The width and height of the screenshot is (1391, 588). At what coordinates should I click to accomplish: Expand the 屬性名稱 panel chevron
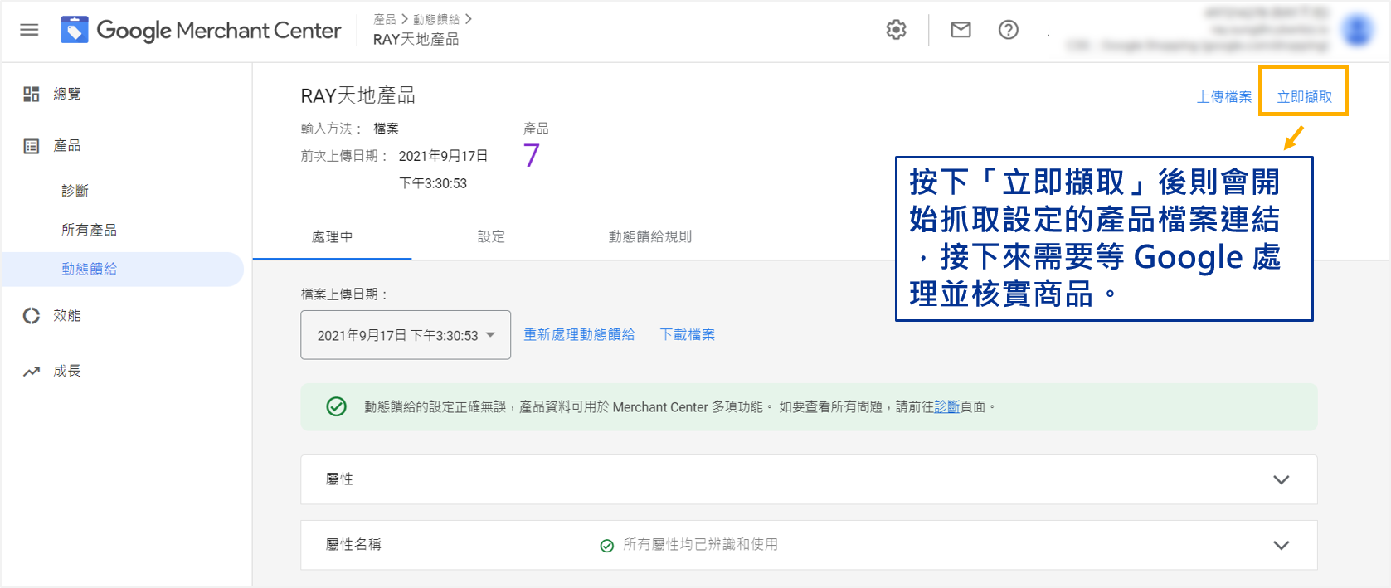(1281, 545)
